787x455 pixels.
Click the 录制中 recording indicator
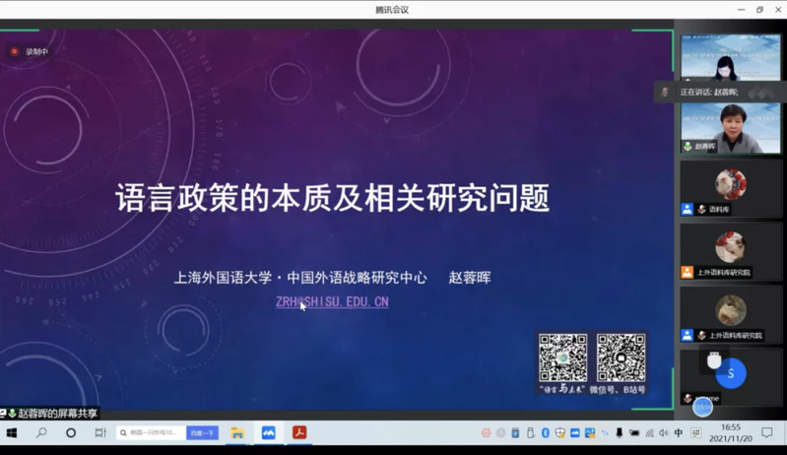pos(30,51)
